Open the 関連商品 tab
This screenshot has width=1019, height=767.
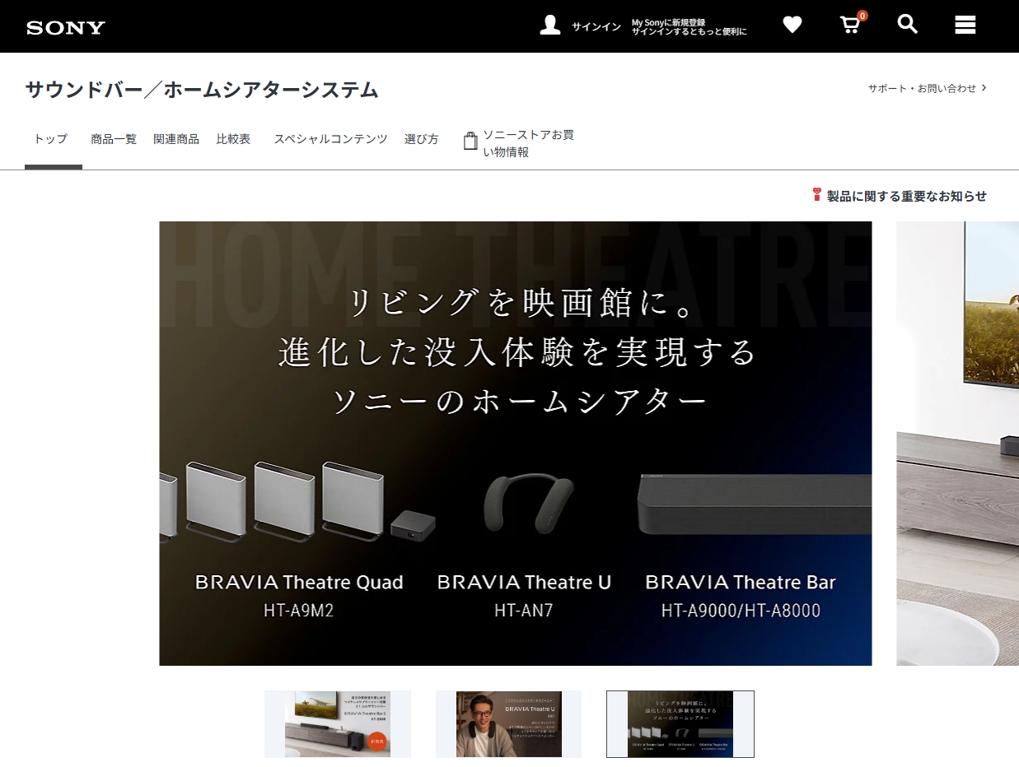pos(176,139)
